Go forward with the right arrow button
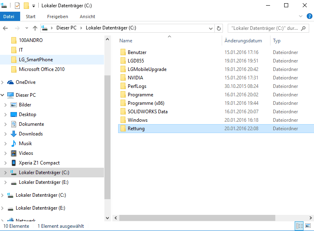The height and width of the screenshot is (231, 314). pyautogui.click(x=17, y=28)
